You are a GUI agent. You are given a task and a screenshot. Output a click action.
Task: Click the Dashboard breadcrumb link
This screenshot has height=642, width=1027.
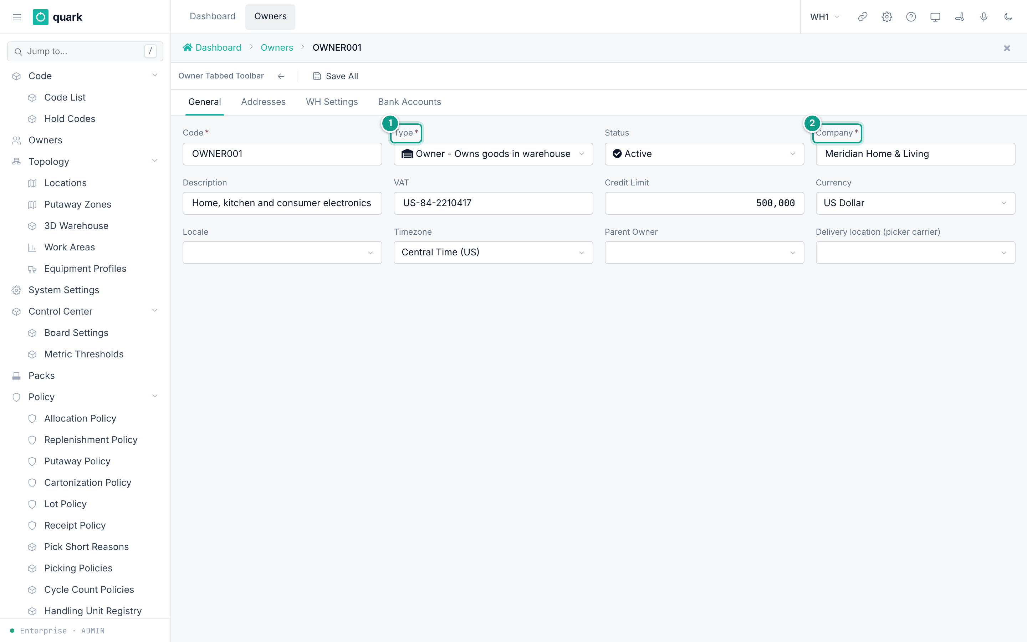click(x=218, y=47)
